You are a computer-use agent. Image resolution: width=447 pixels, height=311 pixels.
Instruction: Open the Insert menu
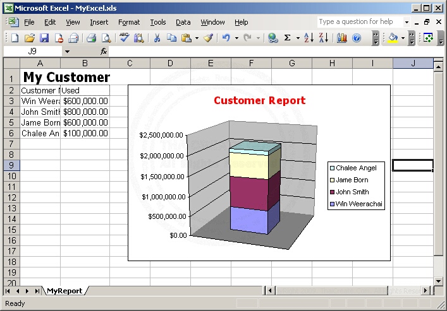click(99, 22)
